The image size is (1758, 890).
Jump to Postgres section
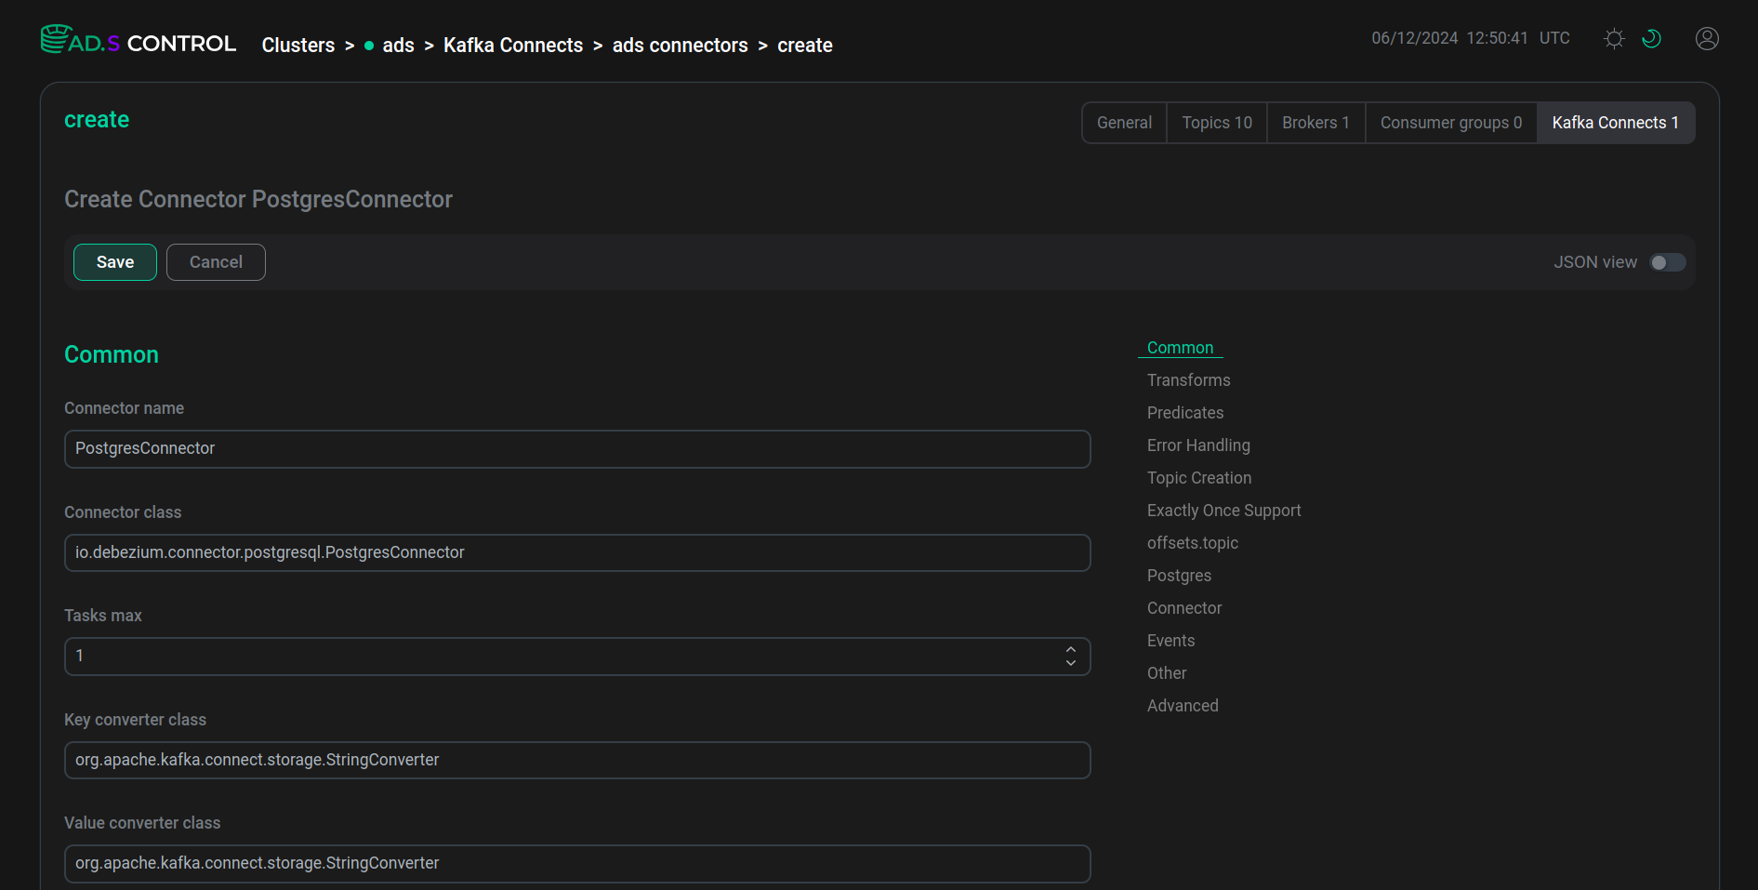click(x=1179, y=576)
